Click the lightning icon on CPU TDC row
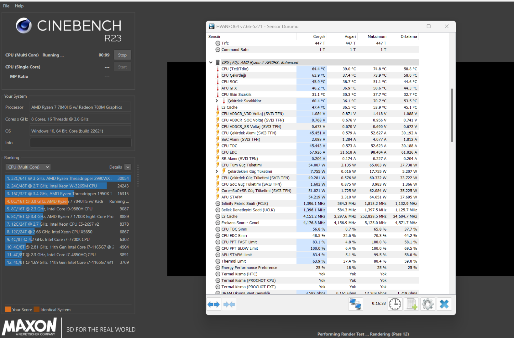The width and height of the screenshot is (514, 338). pyautogui.click(x=218, y=146)
